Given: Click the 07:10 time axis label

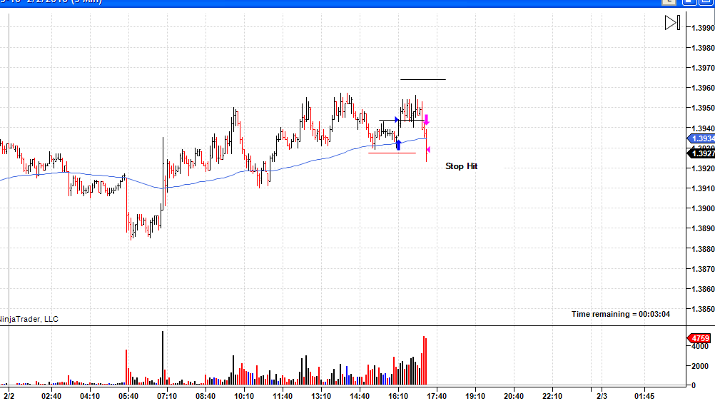Looking at the screenshot, I should coord(167,396).
